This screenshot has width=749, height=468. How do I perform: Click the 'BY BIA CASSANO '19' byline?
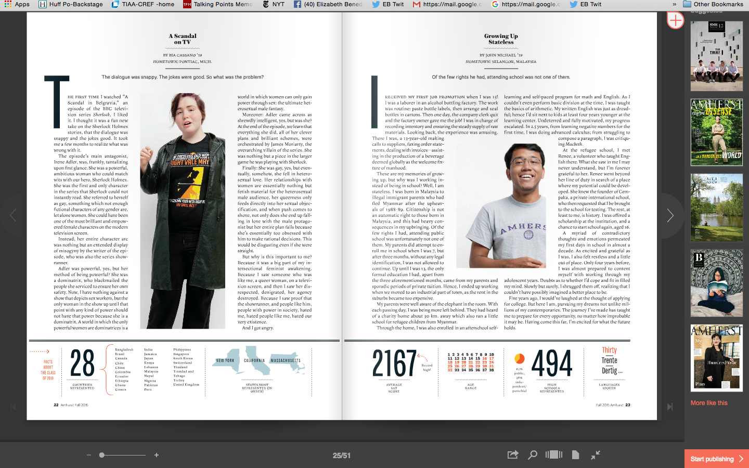tap(183, 55)
